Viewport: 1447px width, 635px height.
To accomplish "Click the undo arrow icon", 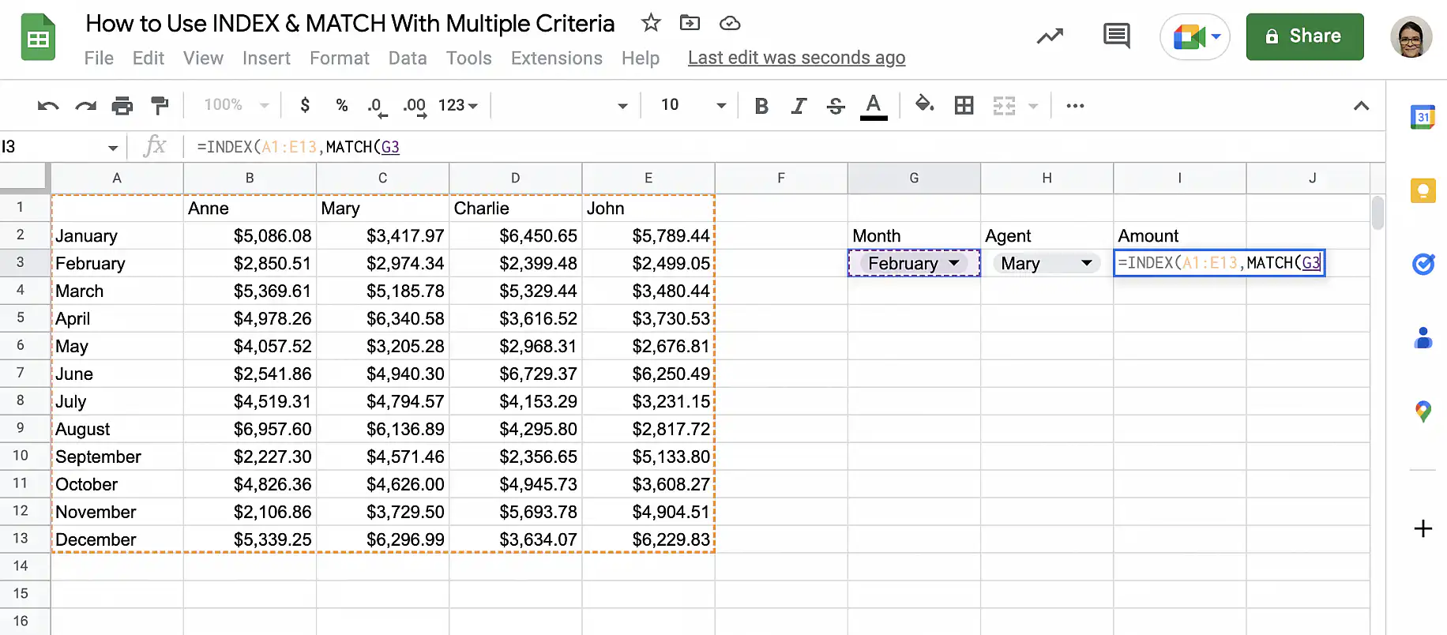I will tap(48, 106).
